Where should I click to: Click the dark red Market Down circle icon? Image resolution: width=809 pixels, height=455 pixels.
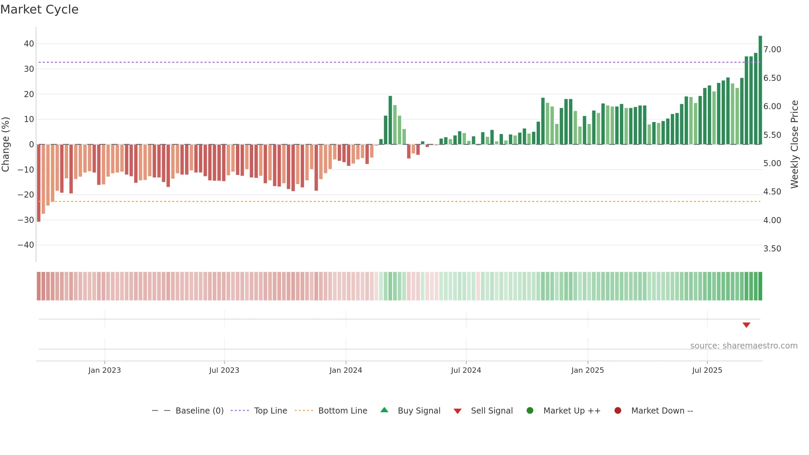coord(618,411)
